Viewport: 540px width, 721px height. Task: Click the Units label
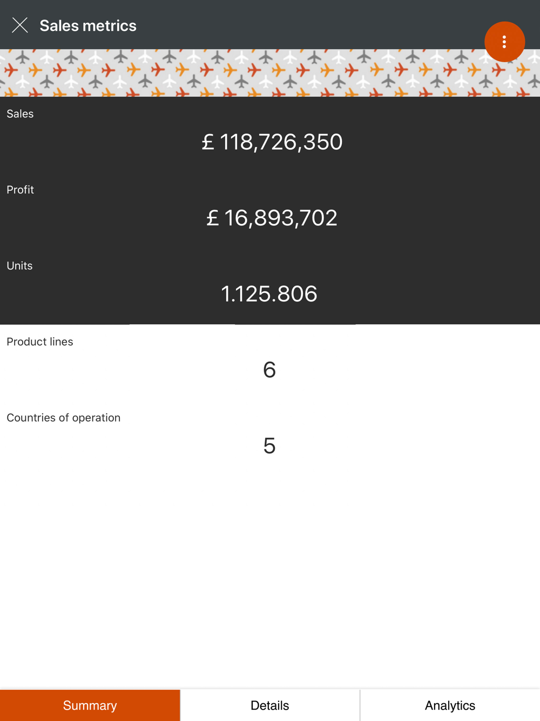click(x=19, y=266)
